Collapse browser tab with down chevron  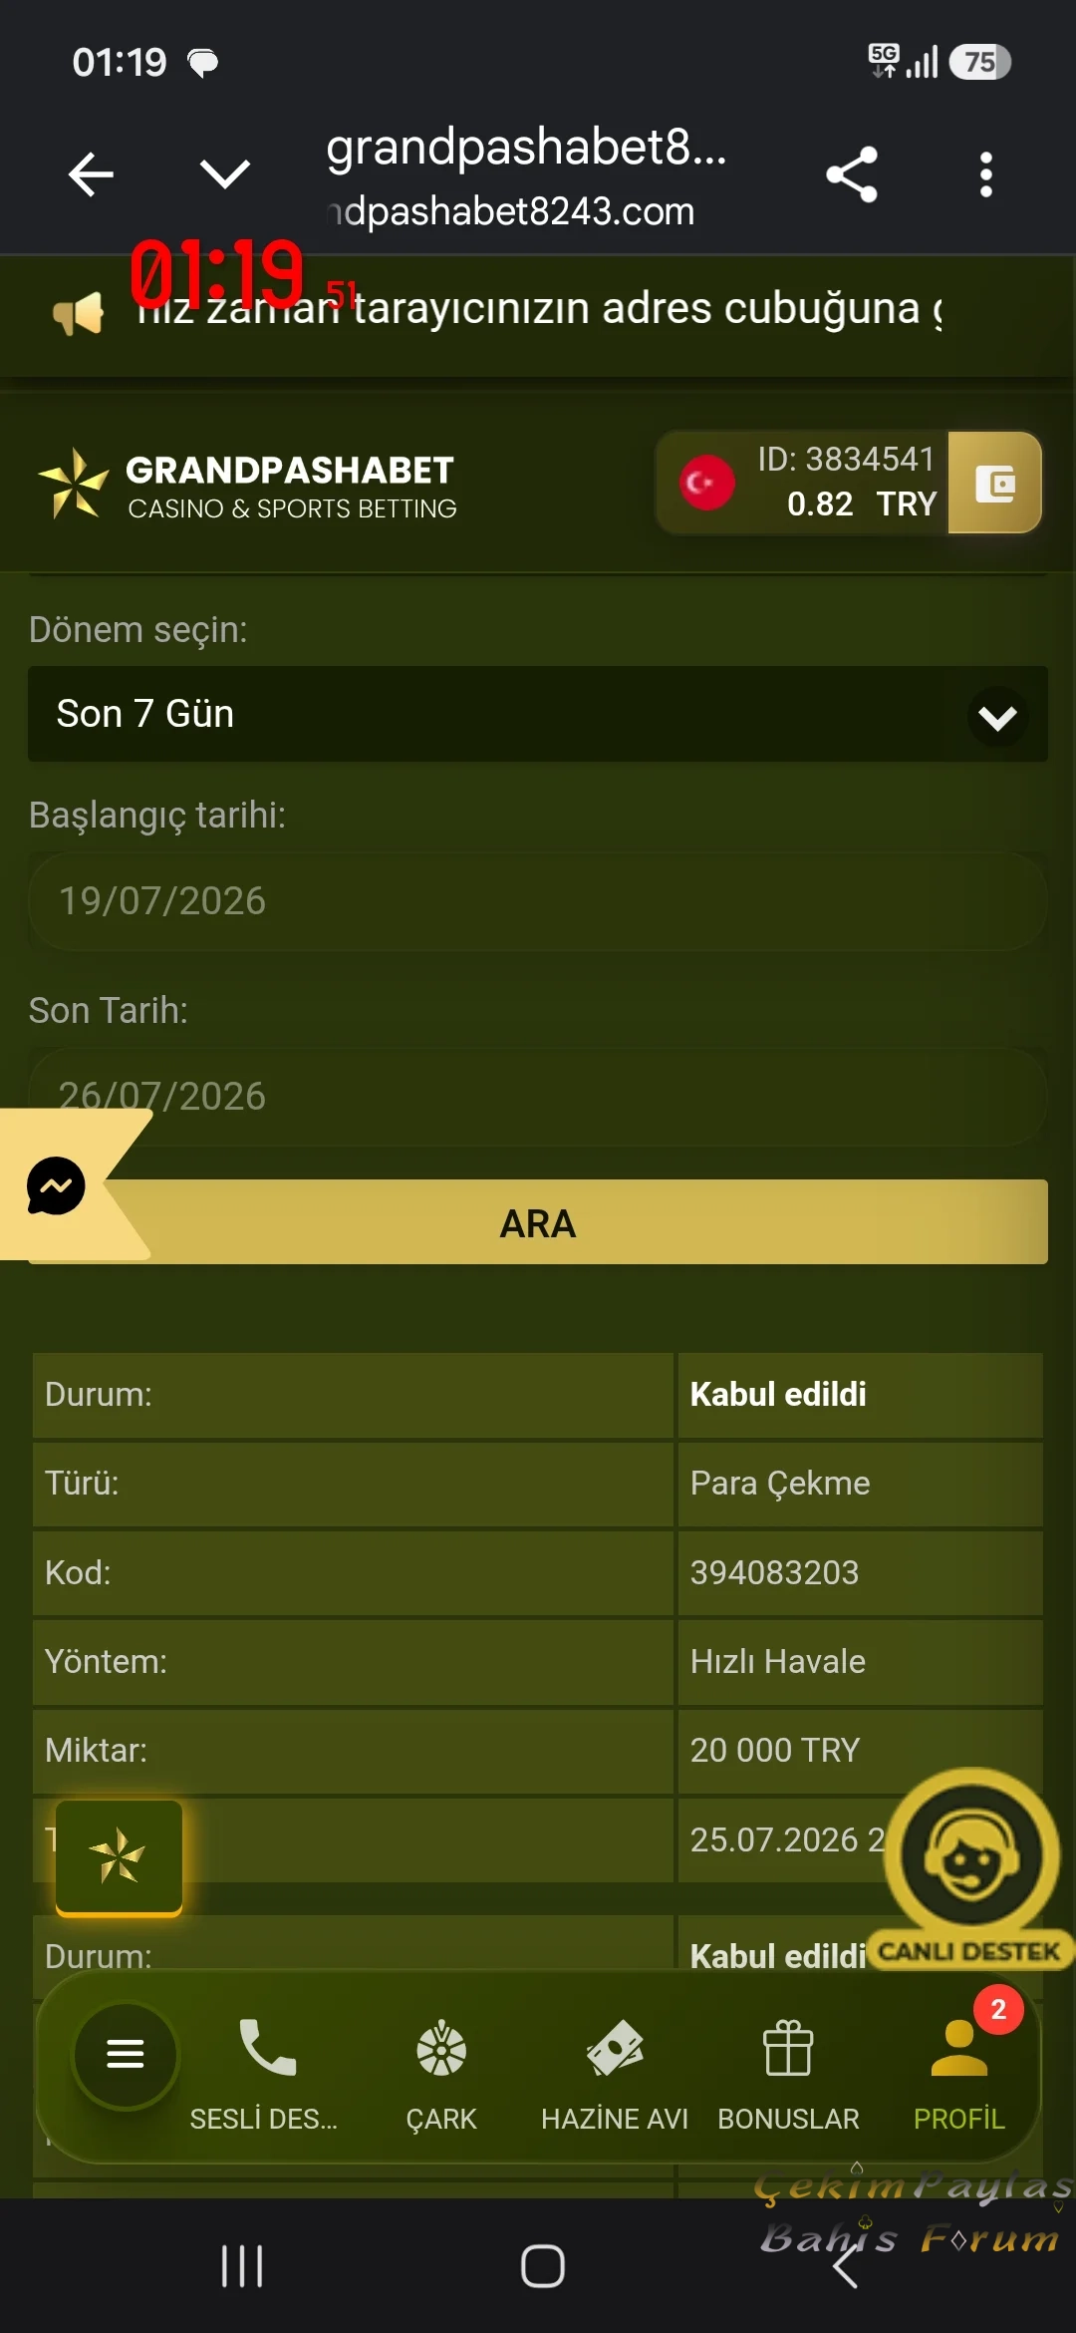225,173
